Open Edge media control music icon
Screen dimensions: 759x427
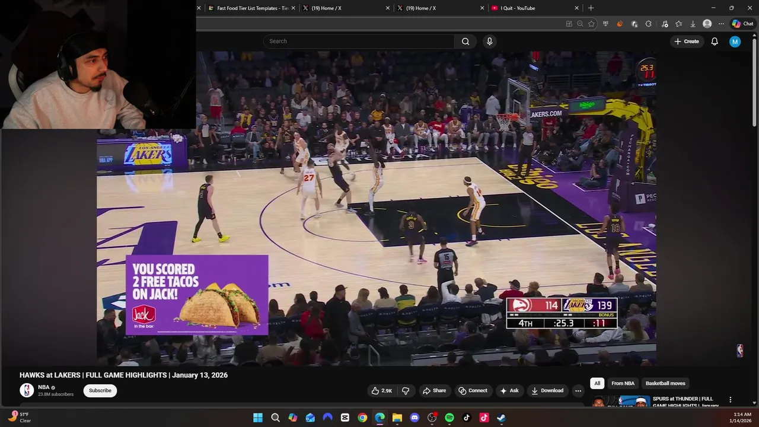[x=665, y=24]
